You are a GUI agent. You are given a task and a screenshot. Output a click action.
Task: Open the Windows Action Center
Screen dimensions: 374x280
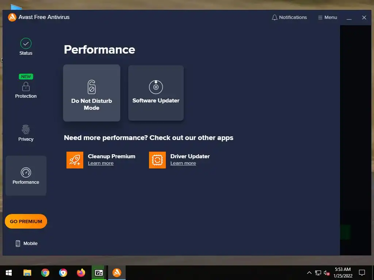tap(362, 273)
